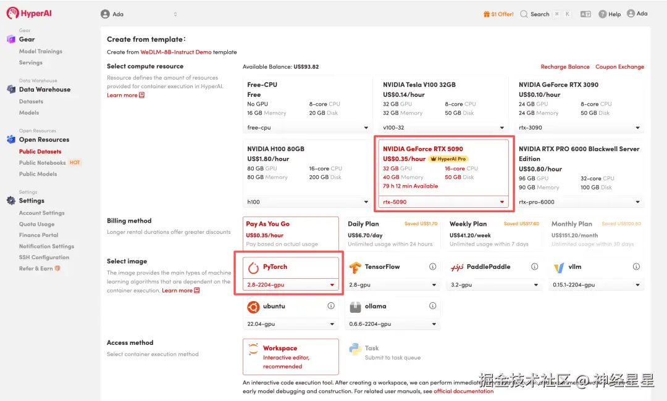
Task: Go to Public Datasets
Action: pos(40,151)
